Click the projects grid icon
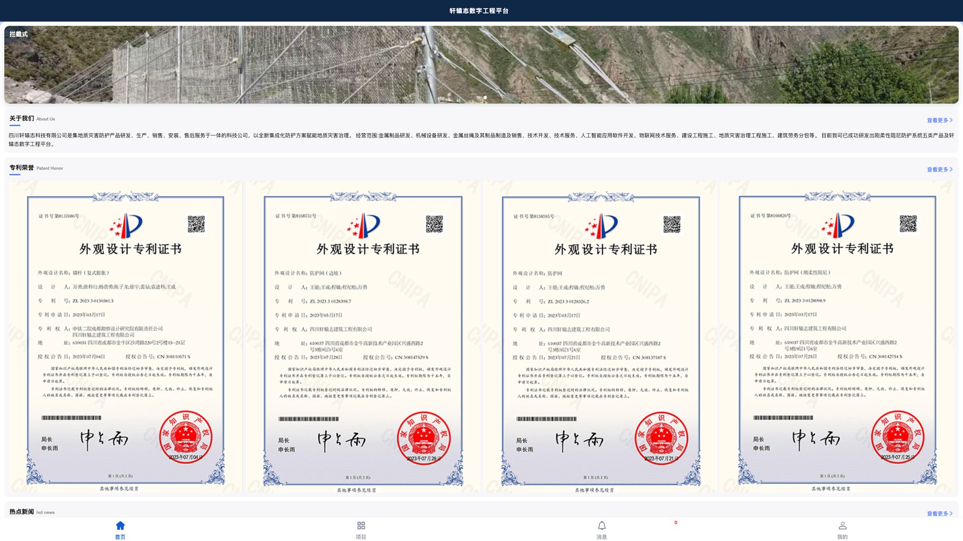Viewport: 963px width, 541px height. pos(361,525)
